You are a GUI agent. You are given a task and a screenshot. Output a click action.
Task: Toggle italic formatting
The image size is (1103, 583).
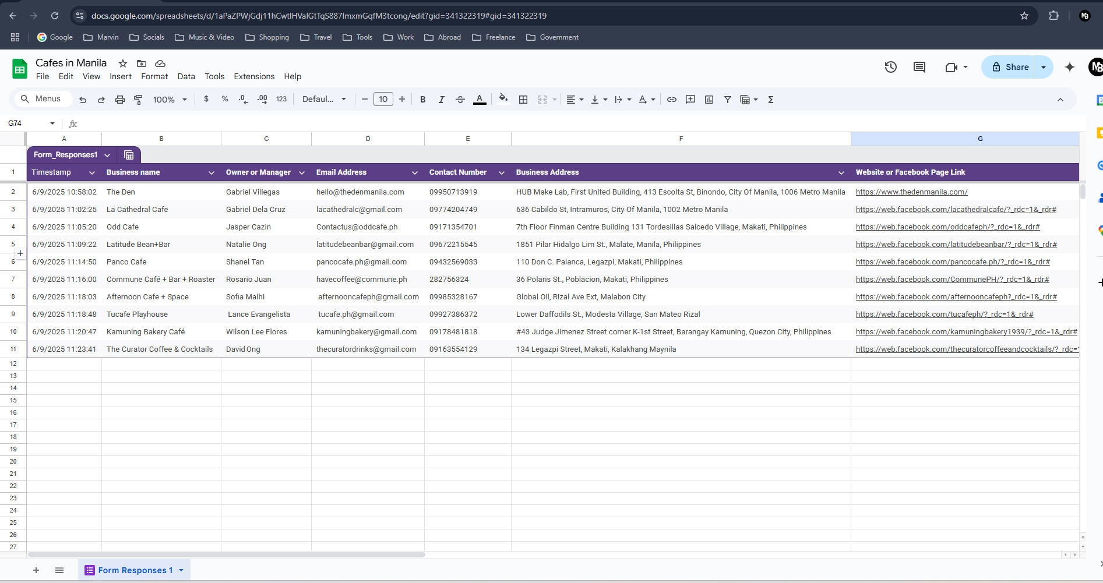click(441, 100)
